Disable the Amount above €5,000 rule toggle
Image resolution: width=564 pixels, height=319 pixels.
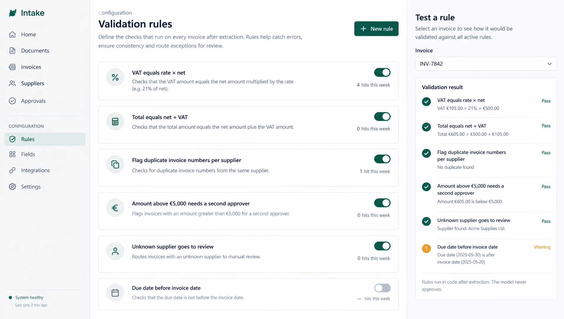[x=382, y=203]
